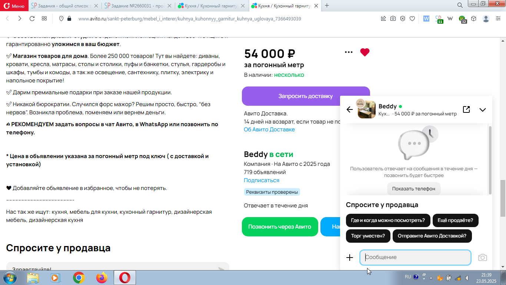The width and height of the screenshot is (506, 285).
Task: Open the Easy Setup sliders icon
Action: click(498, 19)
